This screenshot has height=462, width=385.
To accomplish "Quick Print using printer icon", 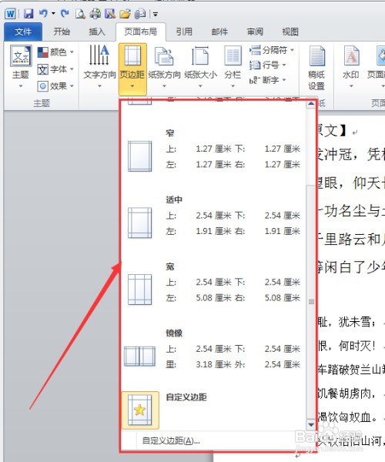I will (95, 14).
